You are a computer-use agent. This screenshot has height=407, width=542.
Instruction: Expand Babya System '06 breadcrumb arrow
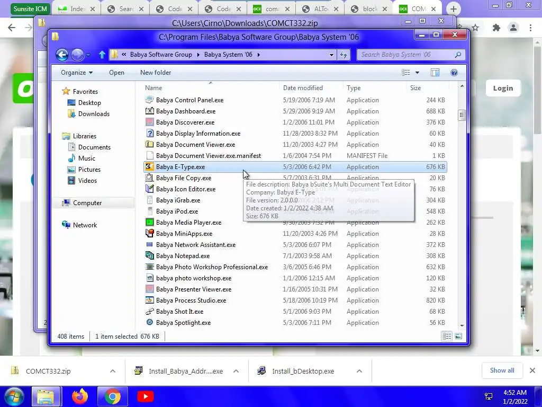pyautogui.click(x=258, y=55)
